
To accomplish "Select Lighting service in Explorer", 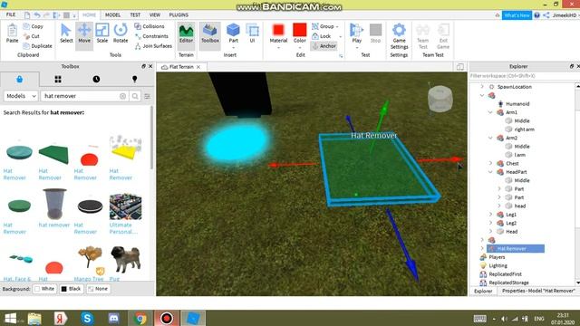I will pos(498,265).
